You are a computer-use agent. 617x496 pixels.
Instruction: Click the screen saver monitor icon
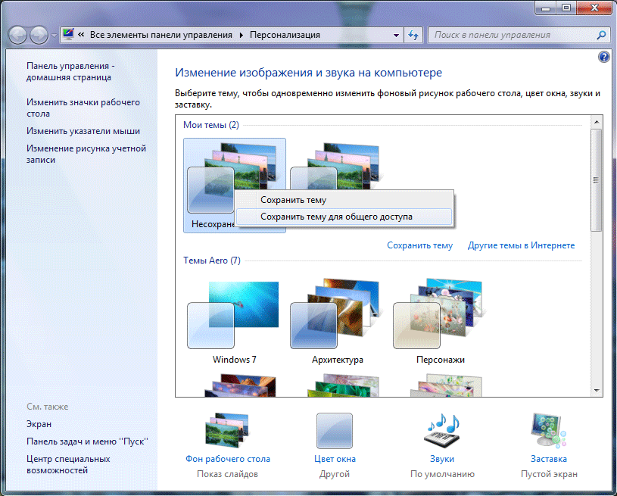coord(549,430)
